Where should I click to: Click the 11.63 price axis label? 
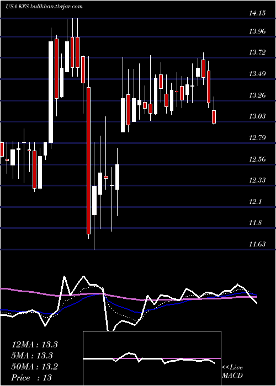pos(258,244)
